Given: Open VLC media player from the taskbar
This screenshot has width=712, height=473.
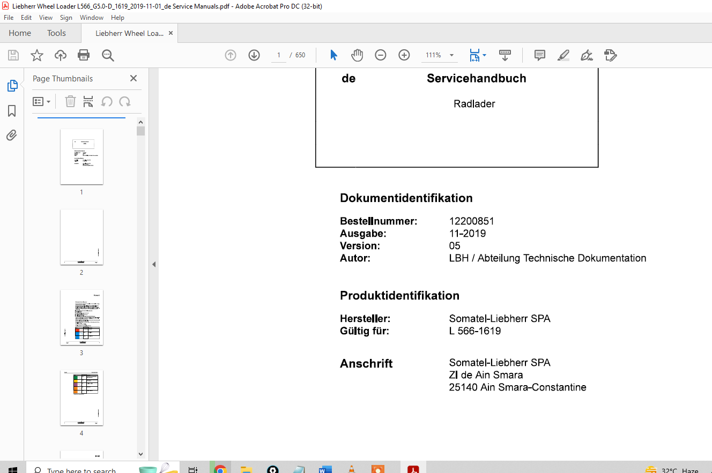Looking at the screenshot, I should coord(351,469).
